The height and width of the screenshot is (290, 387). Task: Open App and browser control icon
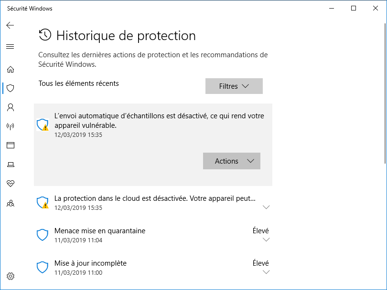11,145
